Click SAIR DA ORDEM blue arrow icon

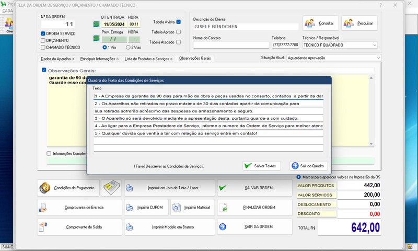pyautogui.click(x=223, y=227)
